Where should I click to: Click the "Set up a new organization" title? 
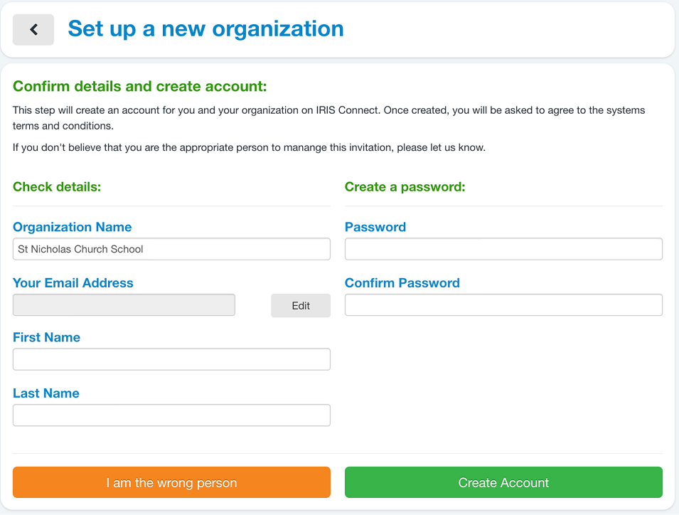(x=205, y=29)
